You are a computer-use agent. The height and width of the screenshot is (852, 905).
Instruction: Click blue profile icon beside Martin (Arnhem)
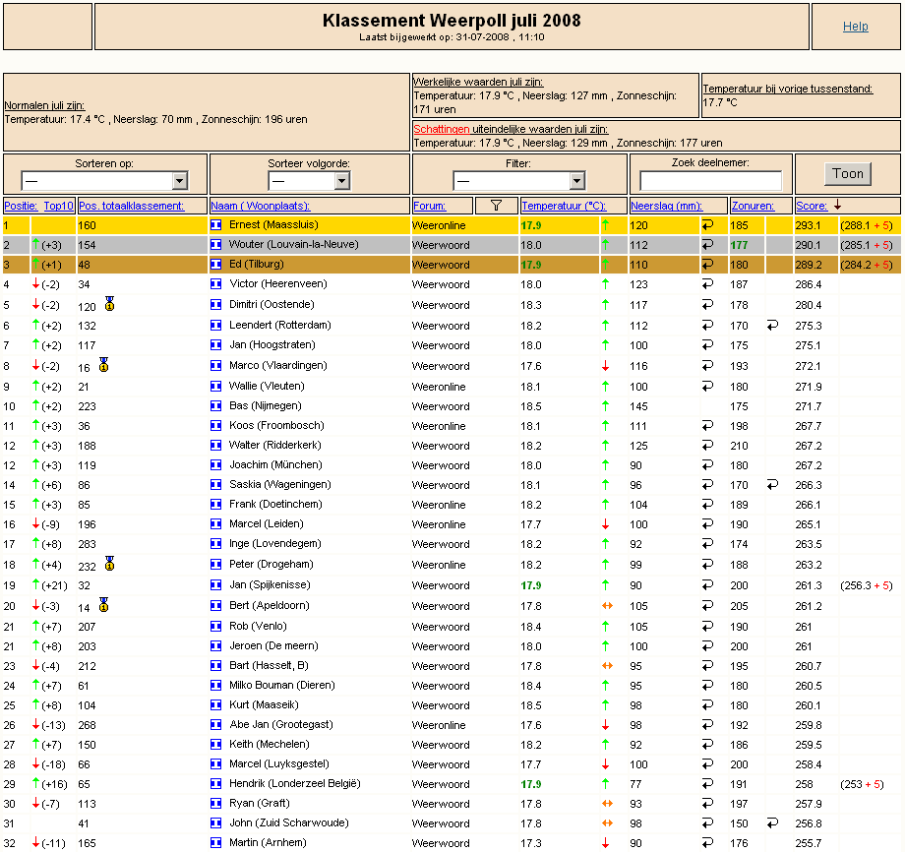click(215, 843)
